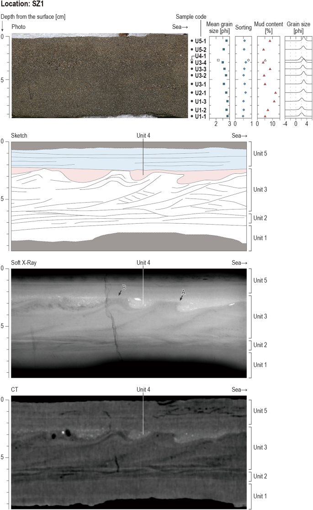313x510 pixels.
Task: Open the core photo image
Action: 100,75
